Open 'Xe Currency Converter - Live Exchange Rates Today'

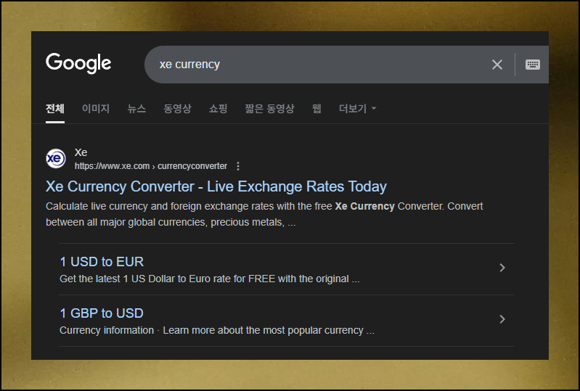tap(216, 186)
